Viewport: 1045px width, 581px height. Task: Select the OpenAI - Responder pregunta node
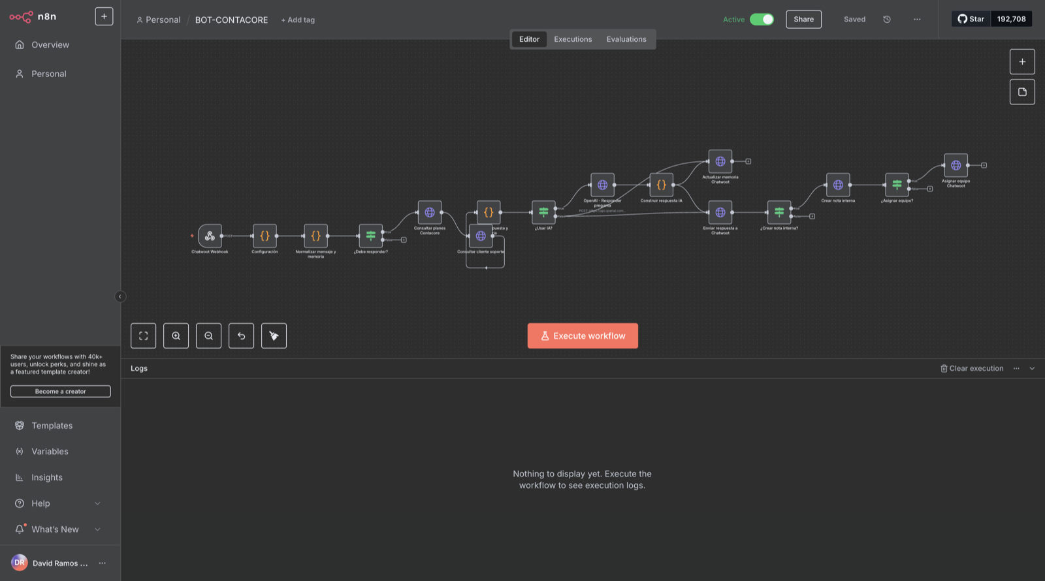pos(602,185)
